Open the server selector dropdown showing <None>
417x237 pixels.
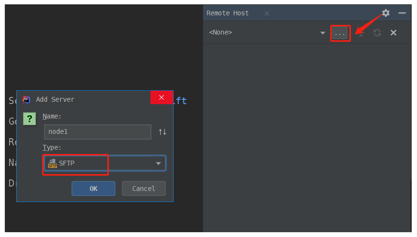(267, 33)
